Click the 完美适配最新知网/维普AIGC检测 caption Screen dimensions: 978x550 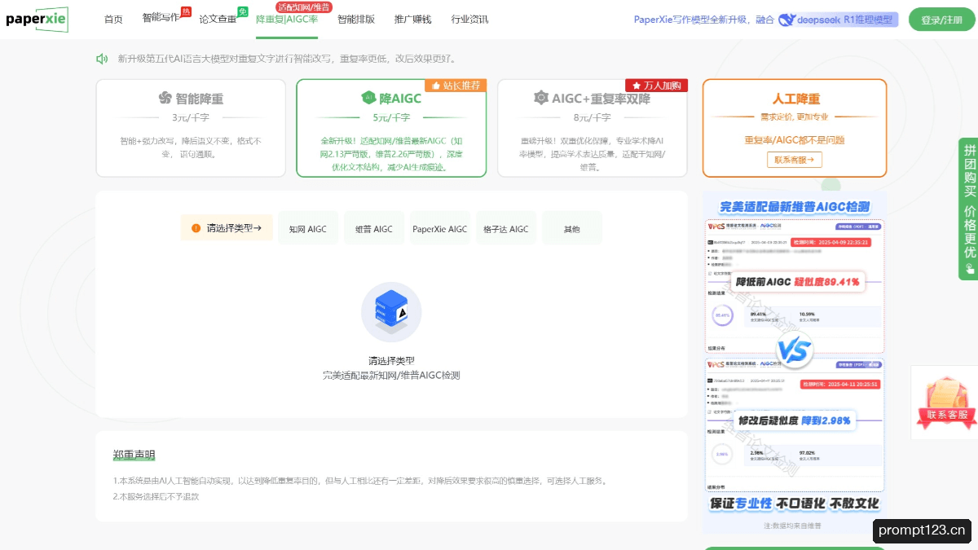391,376
